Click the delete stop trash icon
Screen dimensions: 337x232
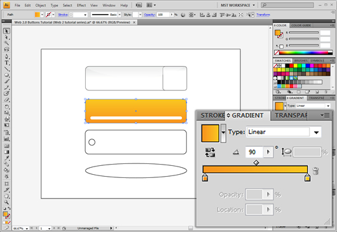click(x=315, y=171)
